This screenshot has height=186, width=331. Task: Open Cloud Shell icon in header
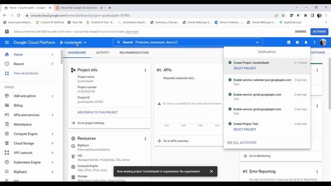289,42
